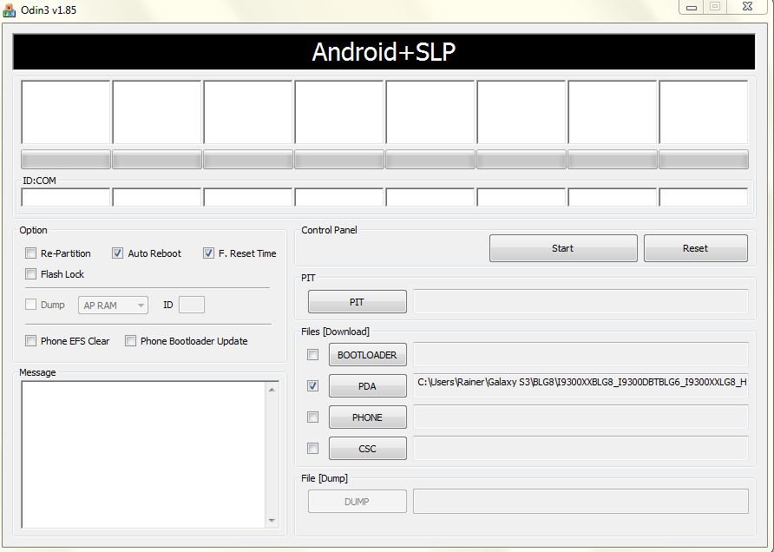Click the PDA file button
The image size is (774, 552).
click(368, 385)
